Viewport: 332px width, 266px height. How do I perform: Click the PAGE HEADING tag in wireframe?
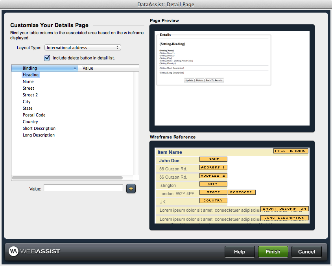(x=290, y=151)
